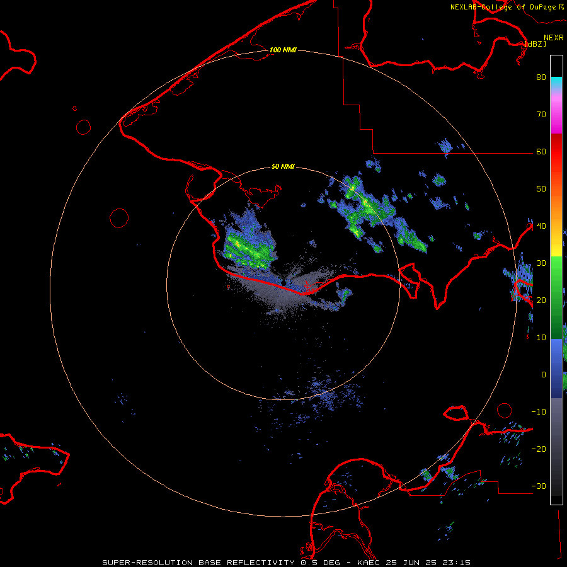Click the 60 dBZ scale label
This screenshot has width=567, height=567.
pyautogui.click(x=541, y=152)
